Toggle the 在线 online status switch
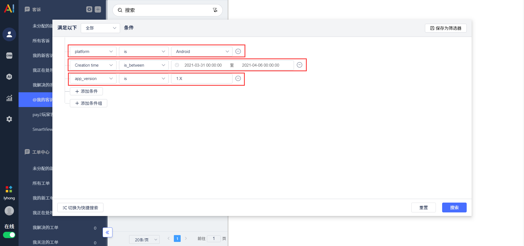The width and height of the screenshot is (524, 246). tap(9, 235)
